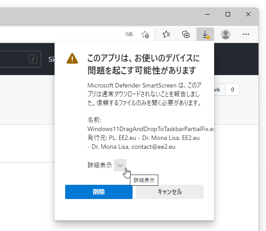Click the 名前: label text

click(94, 120)
